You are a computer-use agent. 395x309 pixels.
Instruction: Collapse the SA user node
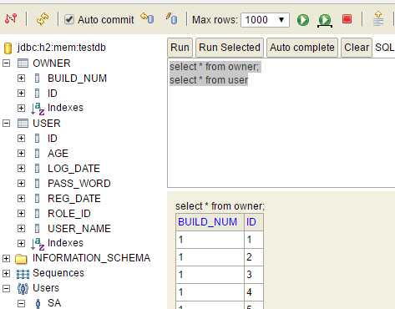pos(21,303)
